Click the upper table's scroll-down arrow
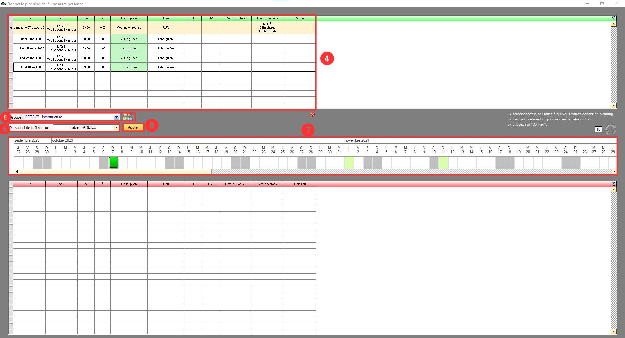The image size is (625, 338). [614, 106]
